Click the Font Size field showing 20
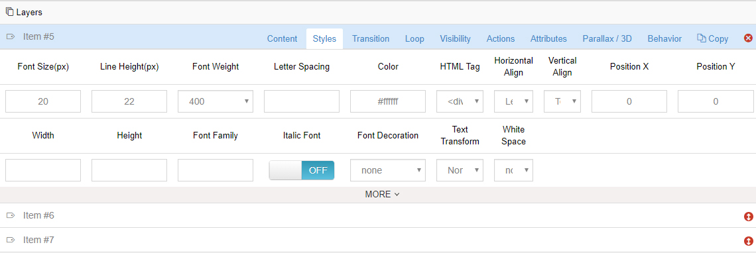Screen dimensions: 756x253 point(43,101)
